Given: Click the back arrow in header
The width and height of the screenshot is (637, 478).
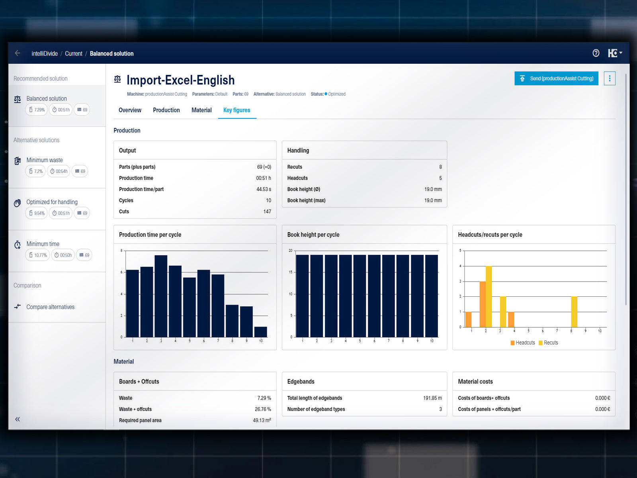Looking at the screenshot, I should (x=18, y=53).
